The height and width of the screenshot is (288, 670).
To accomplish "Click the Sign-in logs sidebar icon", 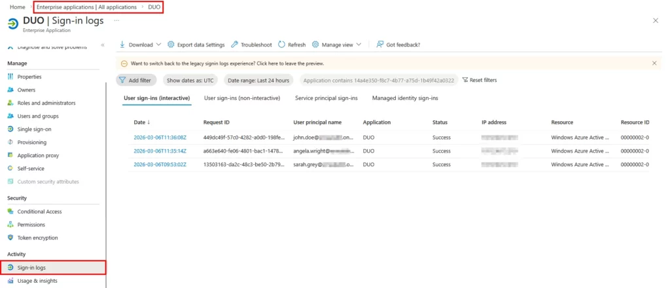I will (x=10, y=268).
